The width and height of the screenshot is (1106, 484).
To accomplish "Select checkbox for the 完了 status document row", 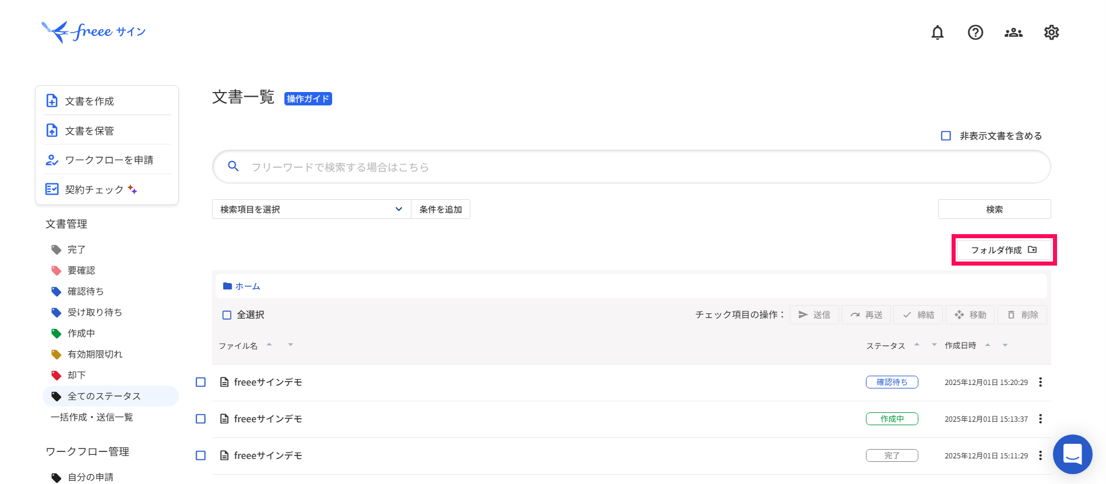I will 200,455.
